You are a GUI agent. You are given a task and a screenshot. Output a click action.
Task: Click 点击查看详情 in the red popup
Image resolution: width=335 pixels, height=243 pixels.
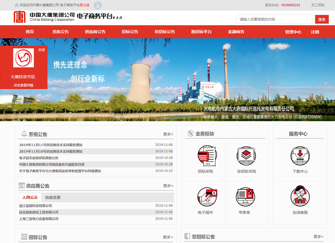pyautogui.click(x=23, y=85)
